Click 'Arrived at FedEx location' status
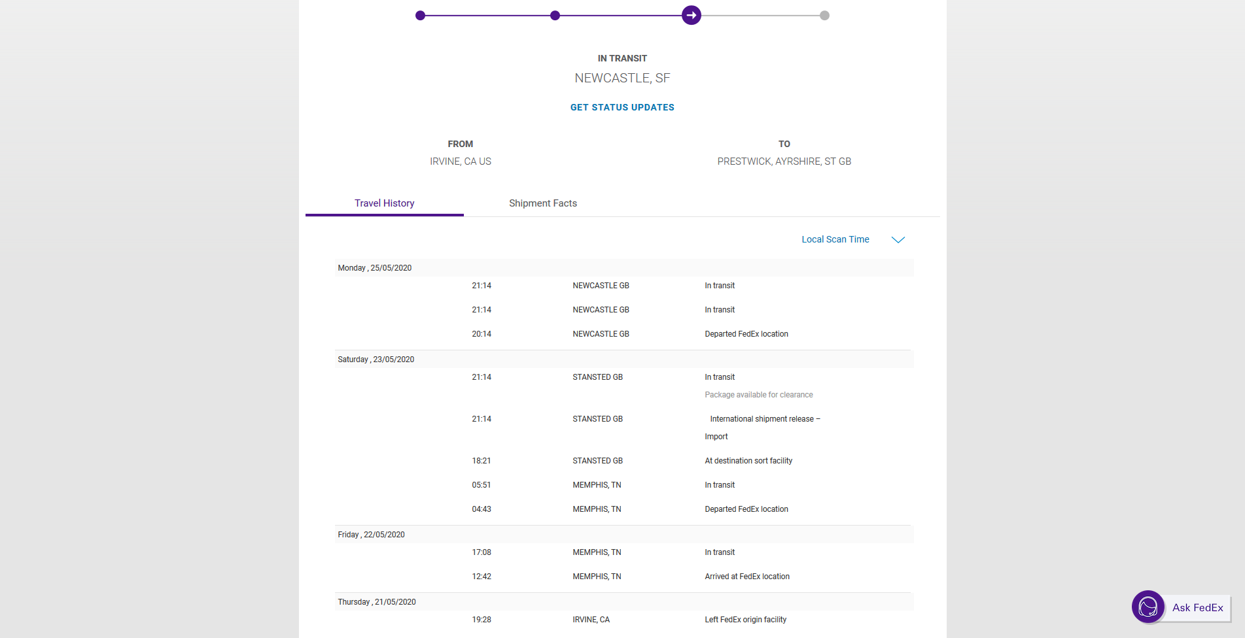1245x638 pixels. tap(747, 577)
